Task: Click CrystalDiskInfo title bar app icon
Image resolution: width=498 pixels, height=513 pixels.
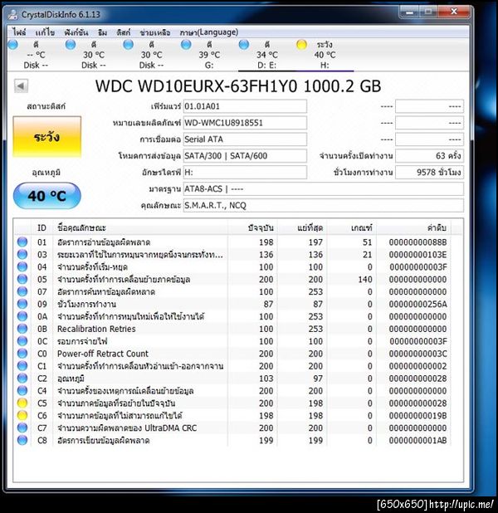Action: click(x=13, y=14)
